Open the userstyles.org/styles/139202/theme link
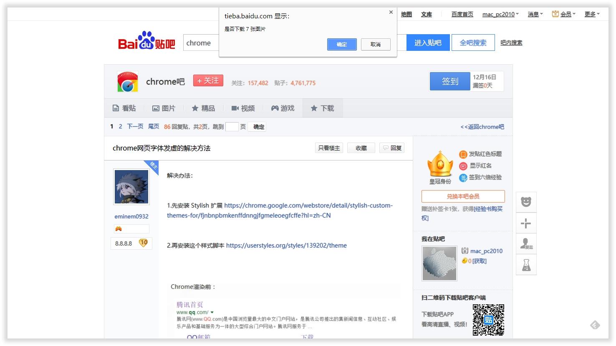The width and height of the screenshot is (616, 346). (x=286, y=246)
